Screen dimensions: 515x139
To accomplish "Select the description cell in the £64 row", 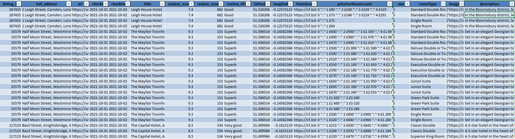I will click(489, 26).
